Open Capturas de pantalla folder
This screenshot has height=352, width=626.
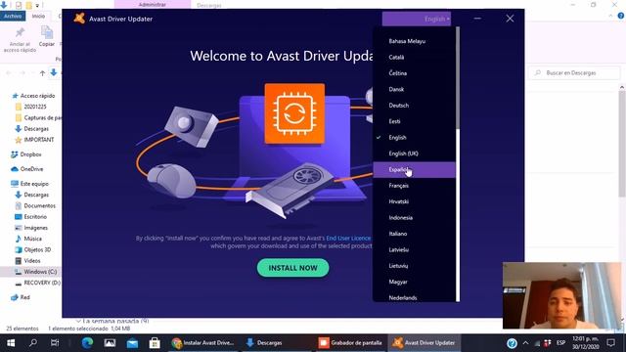click(38, 117)
